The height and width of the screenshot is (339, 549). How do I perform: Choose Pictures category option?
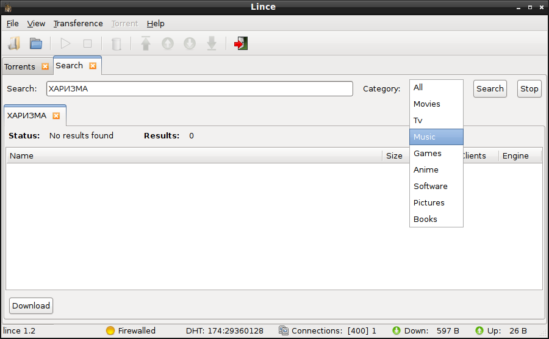(x=436, y=202)
